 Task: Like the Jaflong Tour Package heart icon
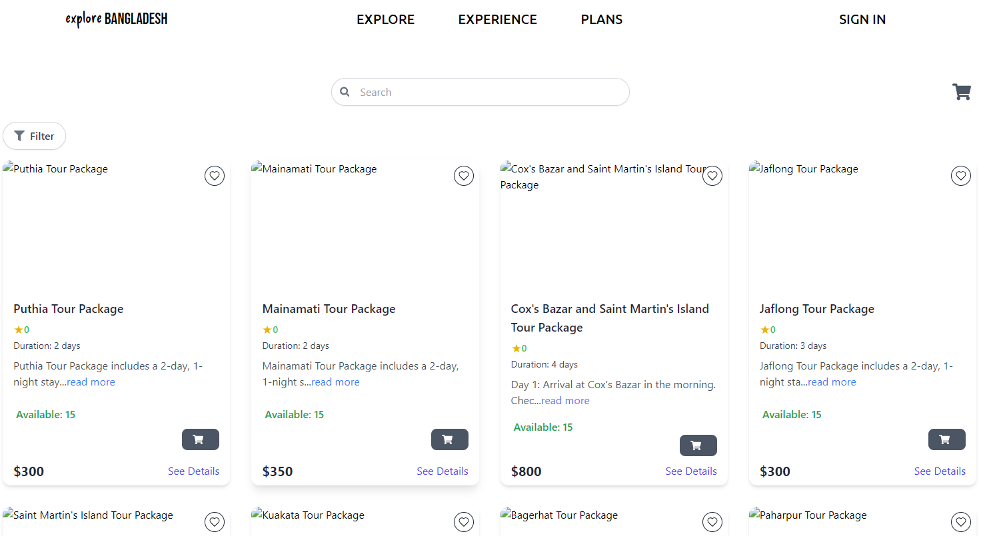pos(961,176)
